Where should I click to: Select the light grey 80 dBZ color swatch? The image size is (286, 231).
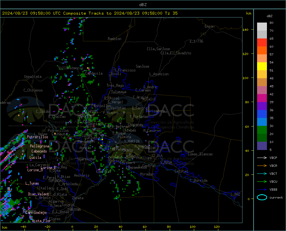click(x=262, y=27)
